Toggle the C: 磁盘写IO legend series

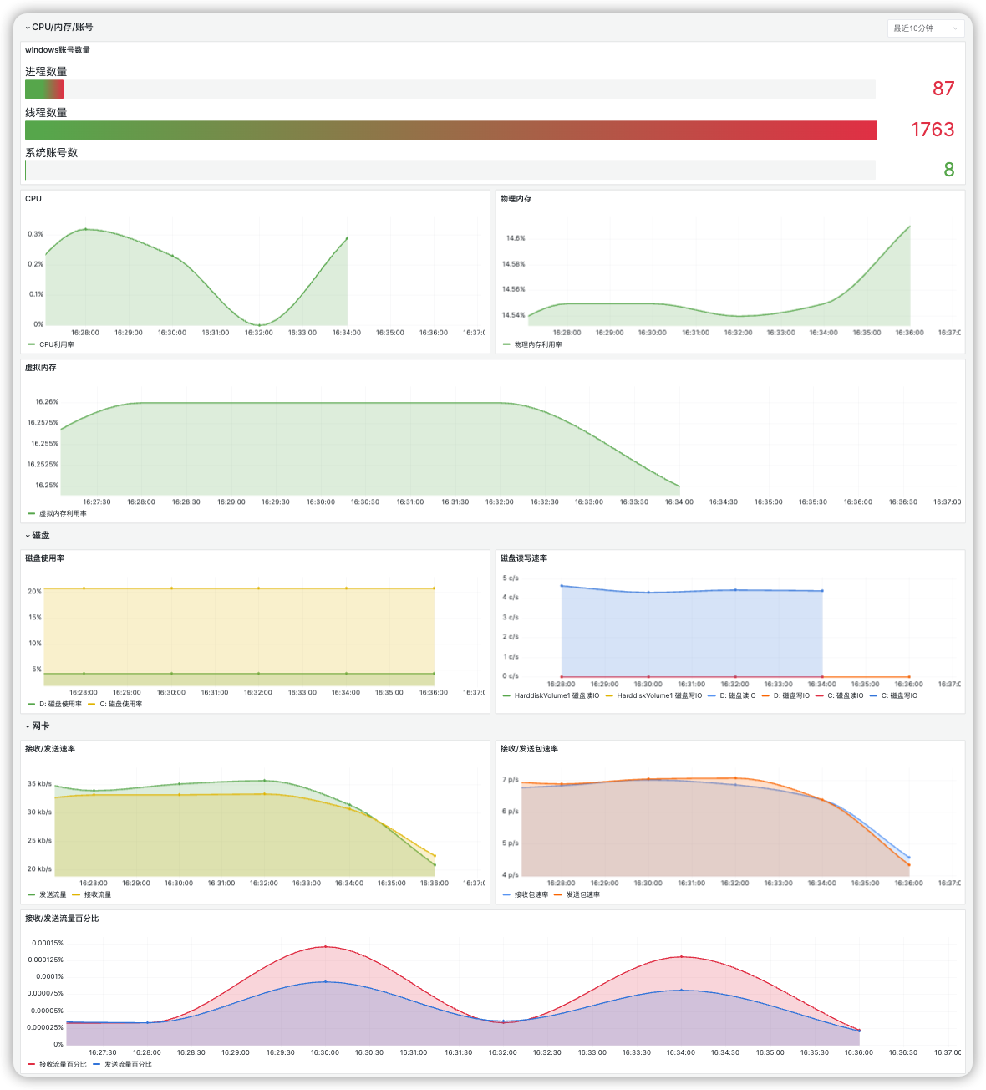coord(893,695)
